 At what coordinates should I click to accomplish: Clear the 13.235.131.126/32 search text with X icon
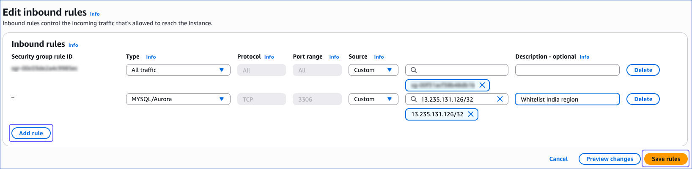point(500,99)
